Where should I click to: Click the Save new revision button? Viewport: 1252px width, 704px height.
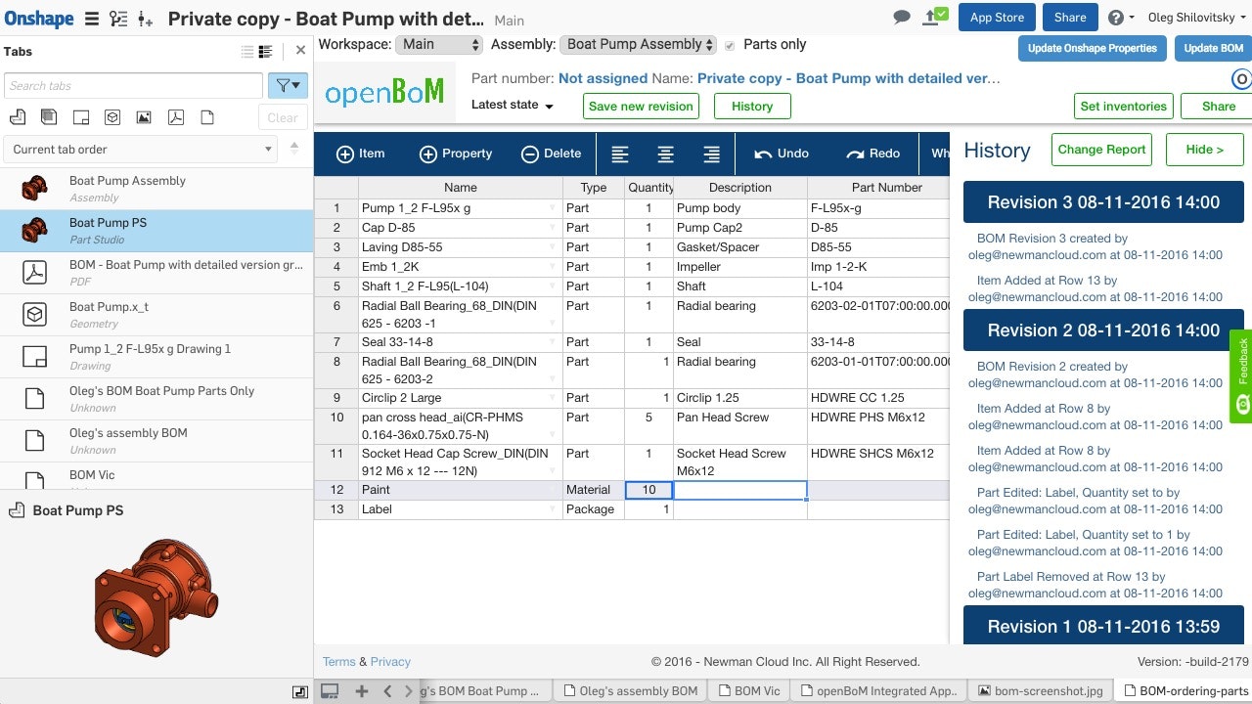point(641,105)
